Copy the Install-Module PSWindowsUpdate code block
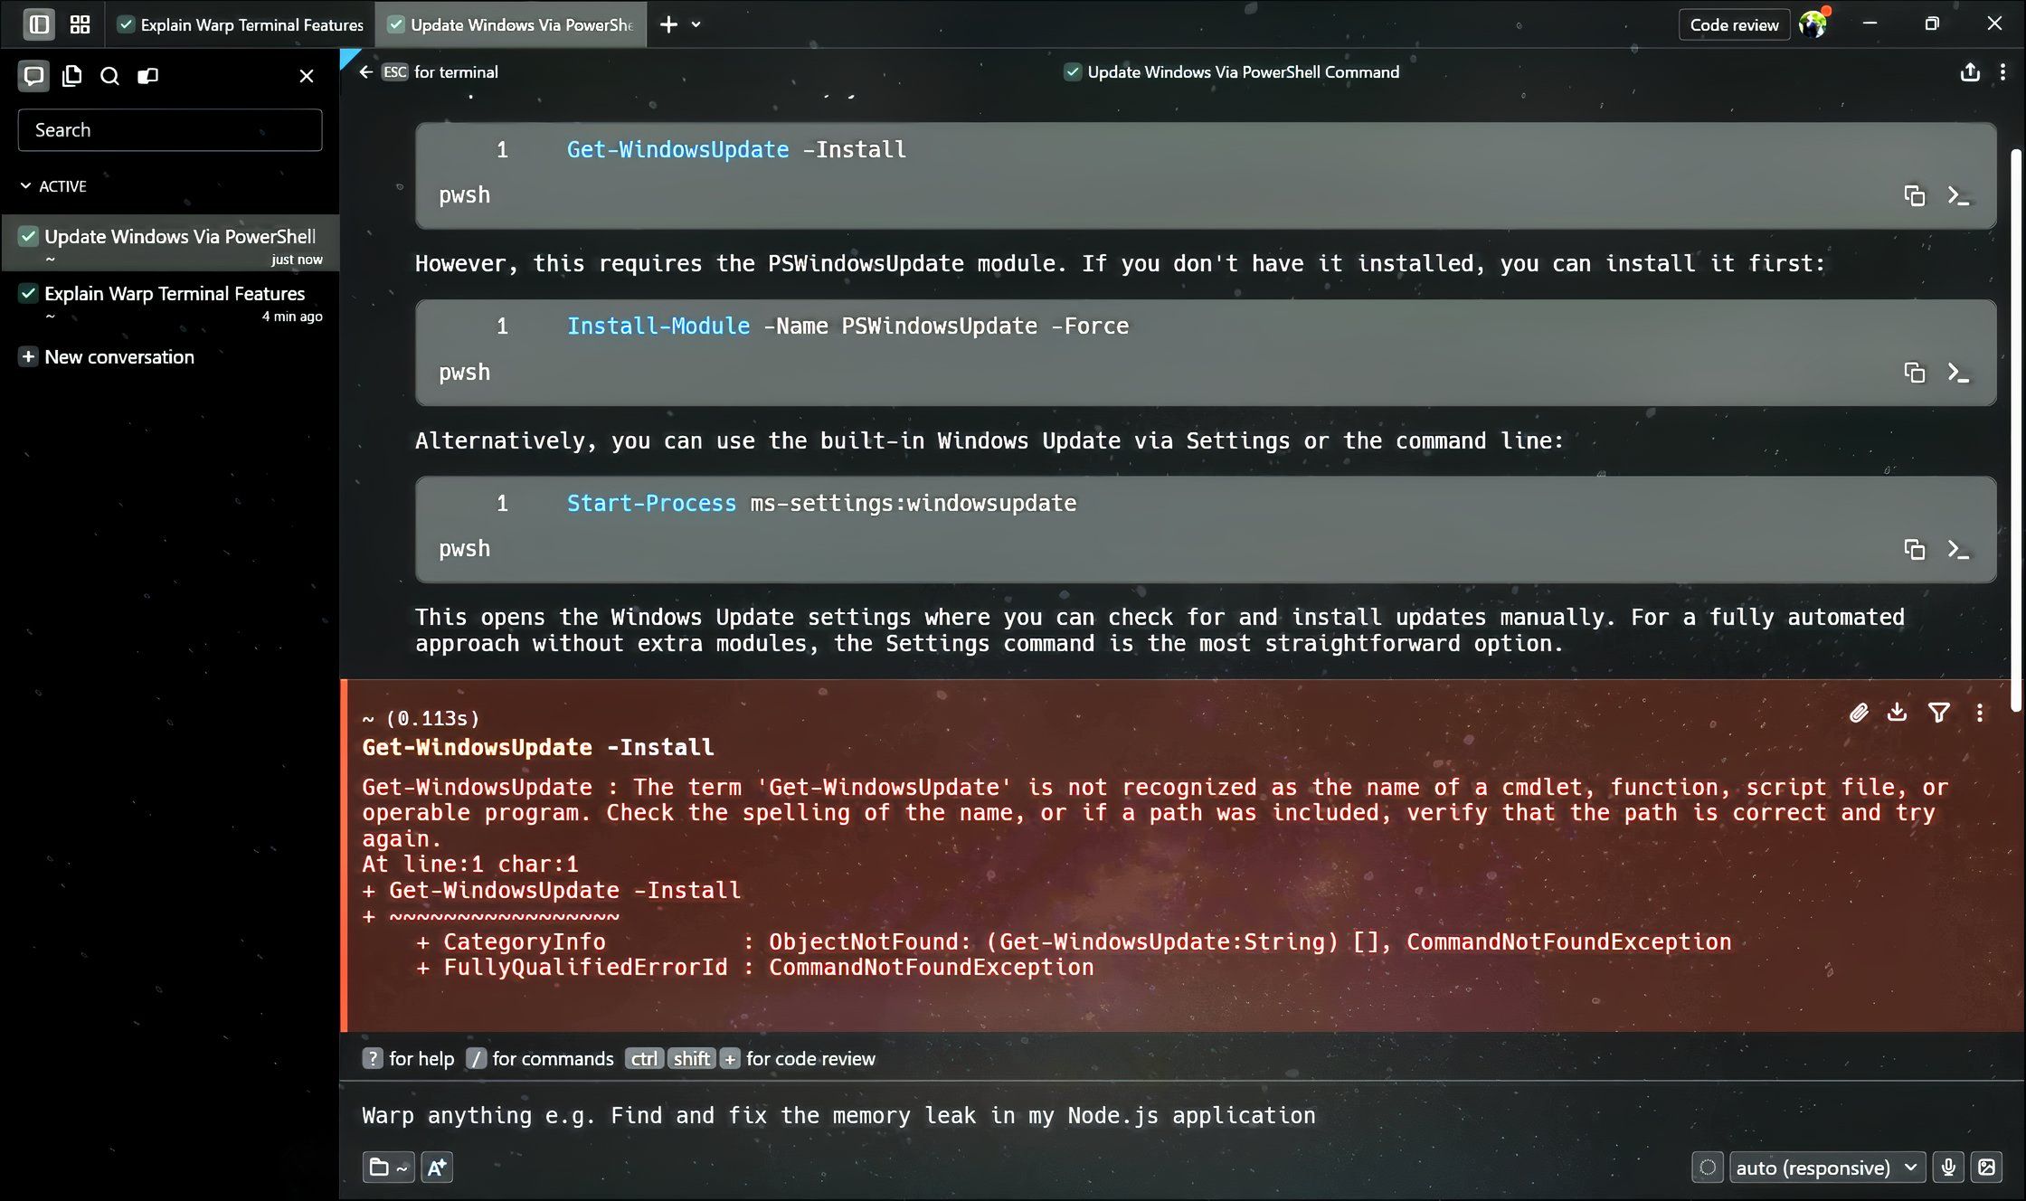2026x1201 pixels. pyautogui.click(x=1914, y=373)
